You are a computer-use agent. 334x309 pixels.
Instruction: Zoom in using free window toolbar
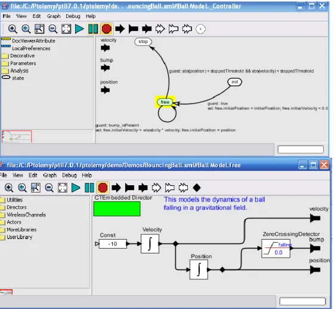[x=9, y=188]
